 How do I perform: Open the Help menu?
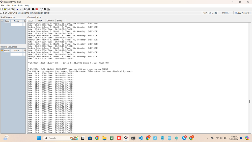(x=27, y=6)
